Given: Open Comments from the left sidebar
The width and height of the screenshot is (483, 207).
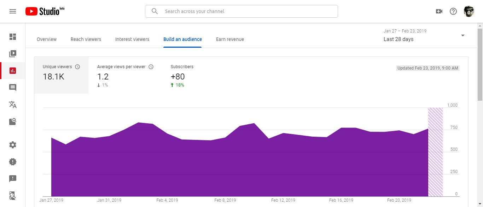Looking at the screenshot, I should click(x=13, y=88).
